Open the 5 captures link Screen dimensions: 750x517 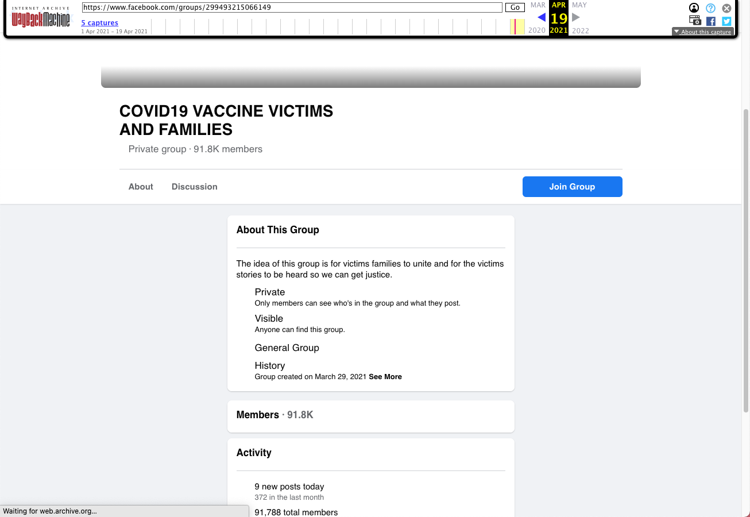[x=99, y=22]
